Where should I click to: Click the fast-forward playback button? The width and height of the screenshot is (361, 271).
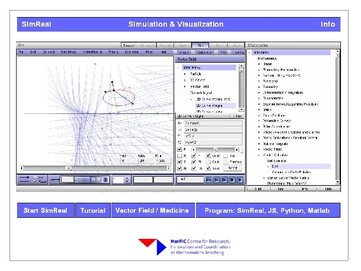pyautogui.click(x=224, y=180)
